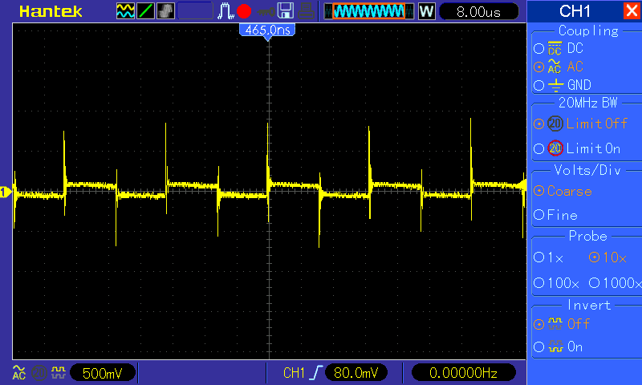Select bandwidth Limit Off option
Viewport: 642px width, 385px height.
[x=580, y=124]
